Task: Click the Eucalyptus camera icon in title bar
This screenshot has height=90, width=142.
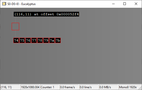Action: click(4, 4)
